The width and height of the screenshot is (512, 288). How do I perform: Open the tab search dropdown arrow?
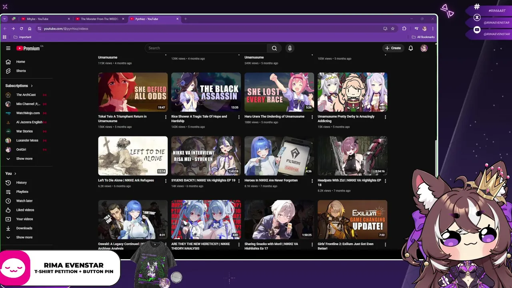click(4, 19)
